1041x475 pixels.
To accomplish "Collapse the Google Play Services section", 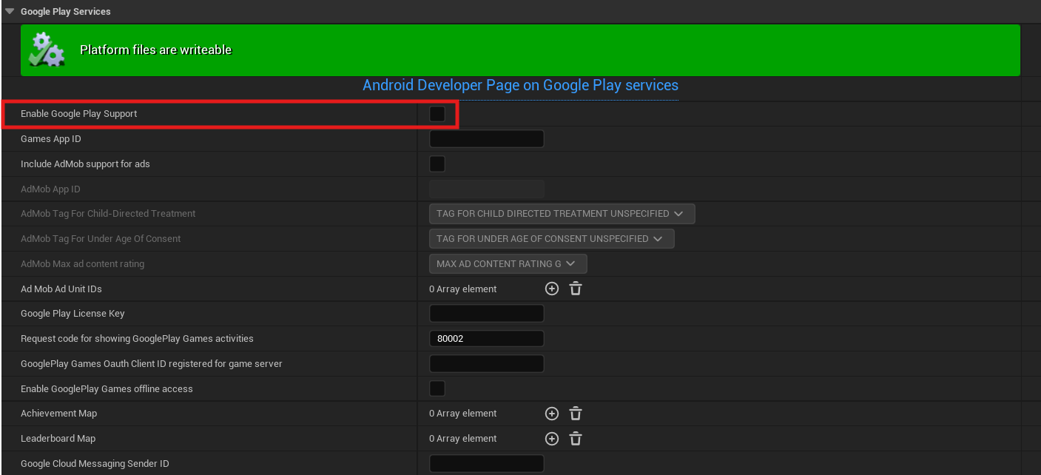I will pyautogui.click(x=10, y=11).
